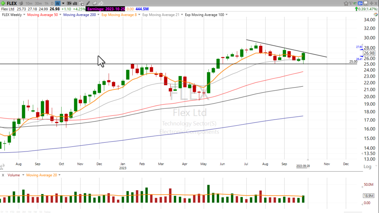The height and width of the screenshot is (213, 379).
Task: Click the Today range shortcut
Action: pyautogui.click(x=47, y=212)
